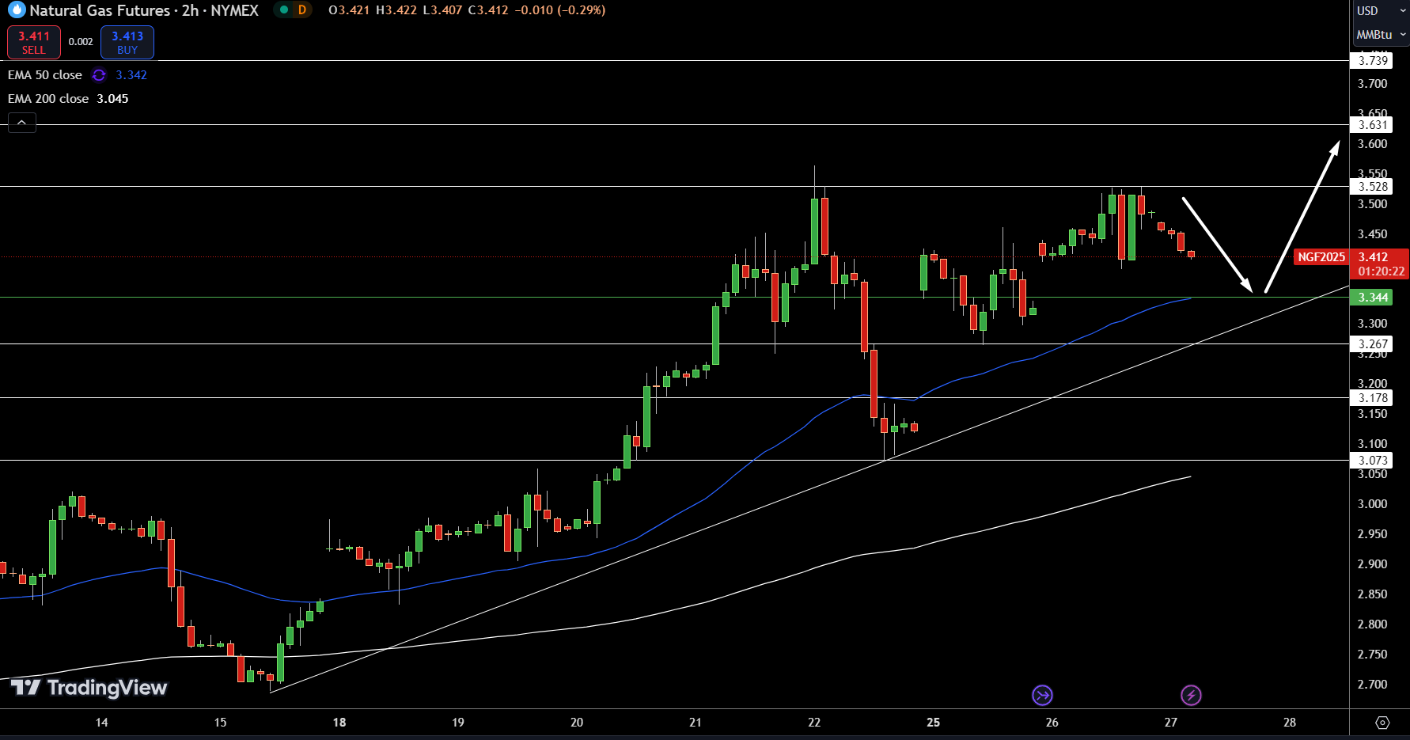The height and width of the screenshot is (740, 1410).
Task: Click the date label 22 on time axis
Action: point(814,723)
